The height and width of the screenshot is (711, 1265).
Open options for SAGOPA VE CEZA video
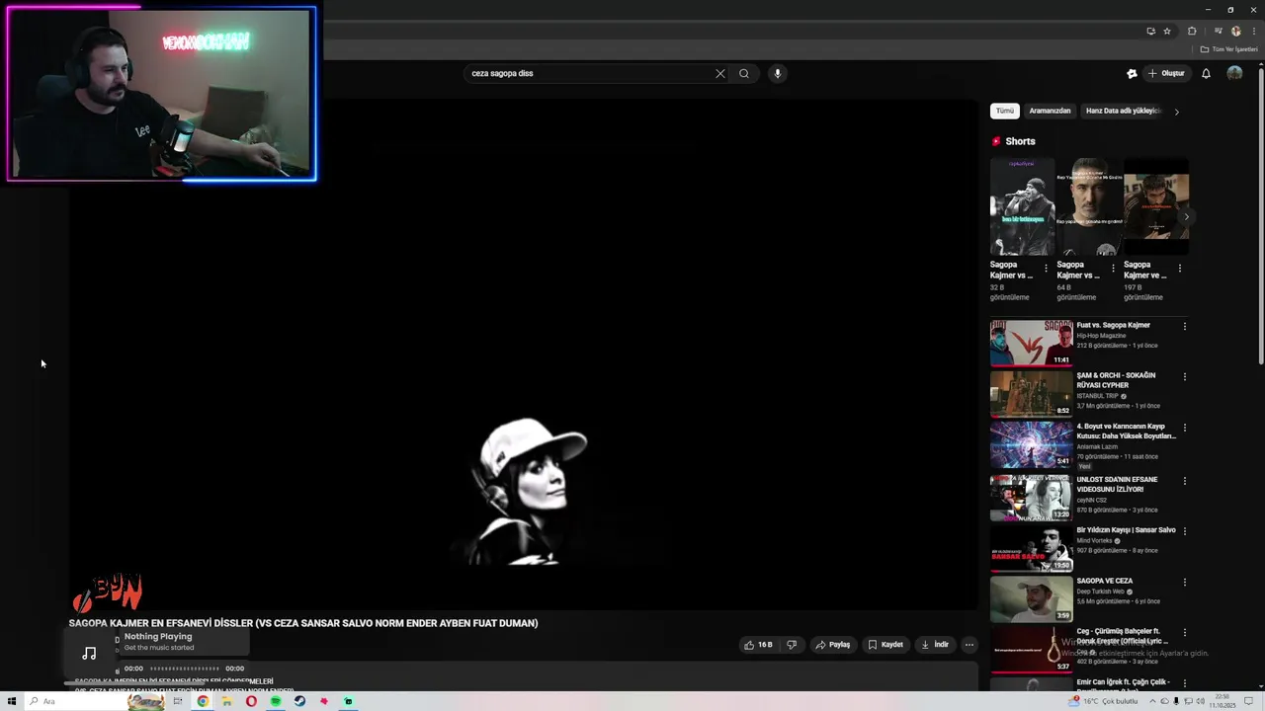click(x=1185, y=582)
